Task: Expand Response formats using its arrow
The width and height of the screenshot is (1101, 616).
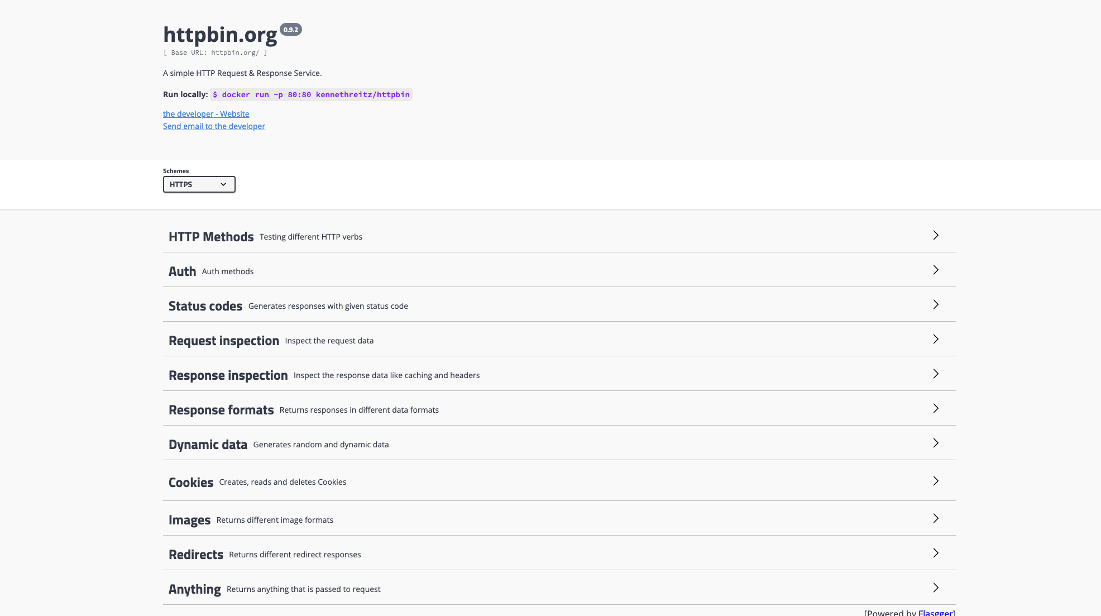Action: (x=936, y=409)
